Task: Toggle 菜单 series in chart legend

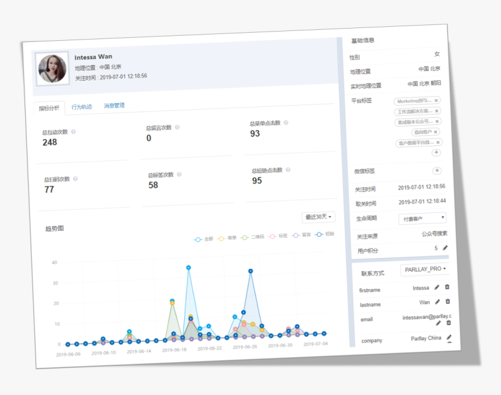Action: coord(227,238)
